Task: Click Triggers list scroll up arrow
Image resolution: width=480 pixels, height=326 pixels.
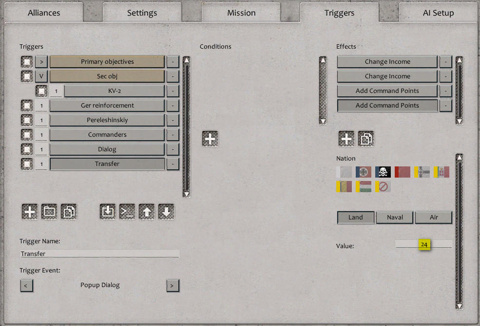Action: [x=187, y=60]
